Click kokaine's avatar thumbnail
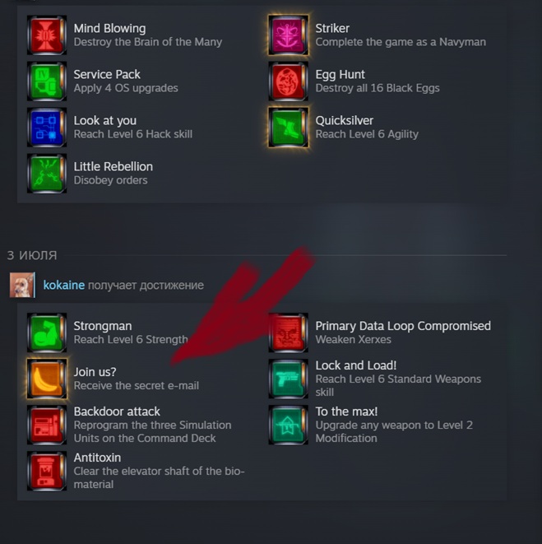The width and height of the screenshot is (542, 544). [22, 285]
